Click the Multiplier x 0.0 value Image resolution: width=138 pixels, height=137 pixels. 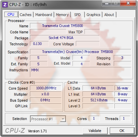click(x=46, y=94)
